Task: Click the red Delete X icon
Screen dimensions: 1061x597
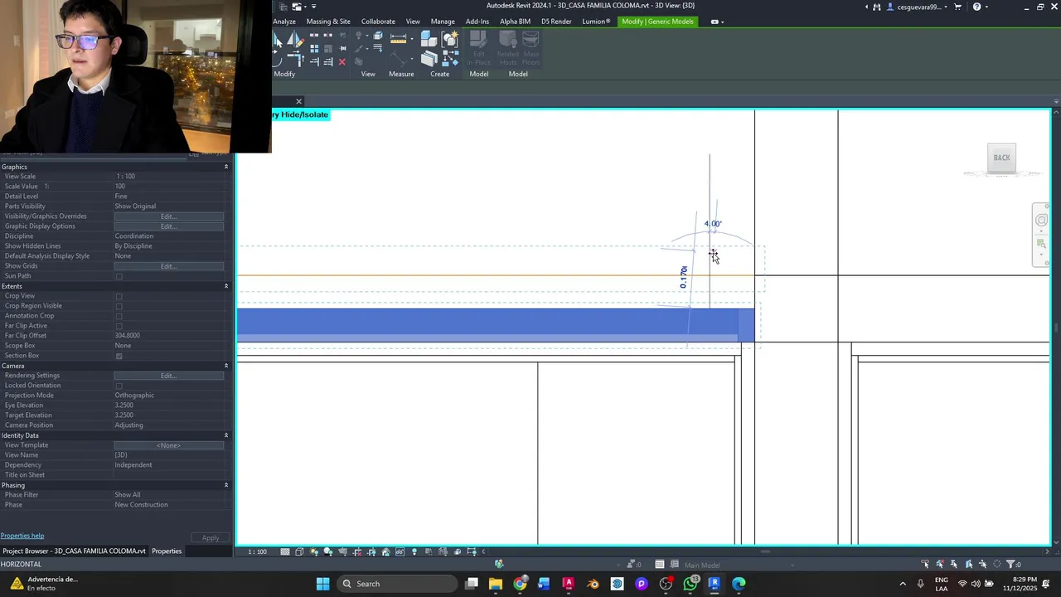Action: point(342,62)
